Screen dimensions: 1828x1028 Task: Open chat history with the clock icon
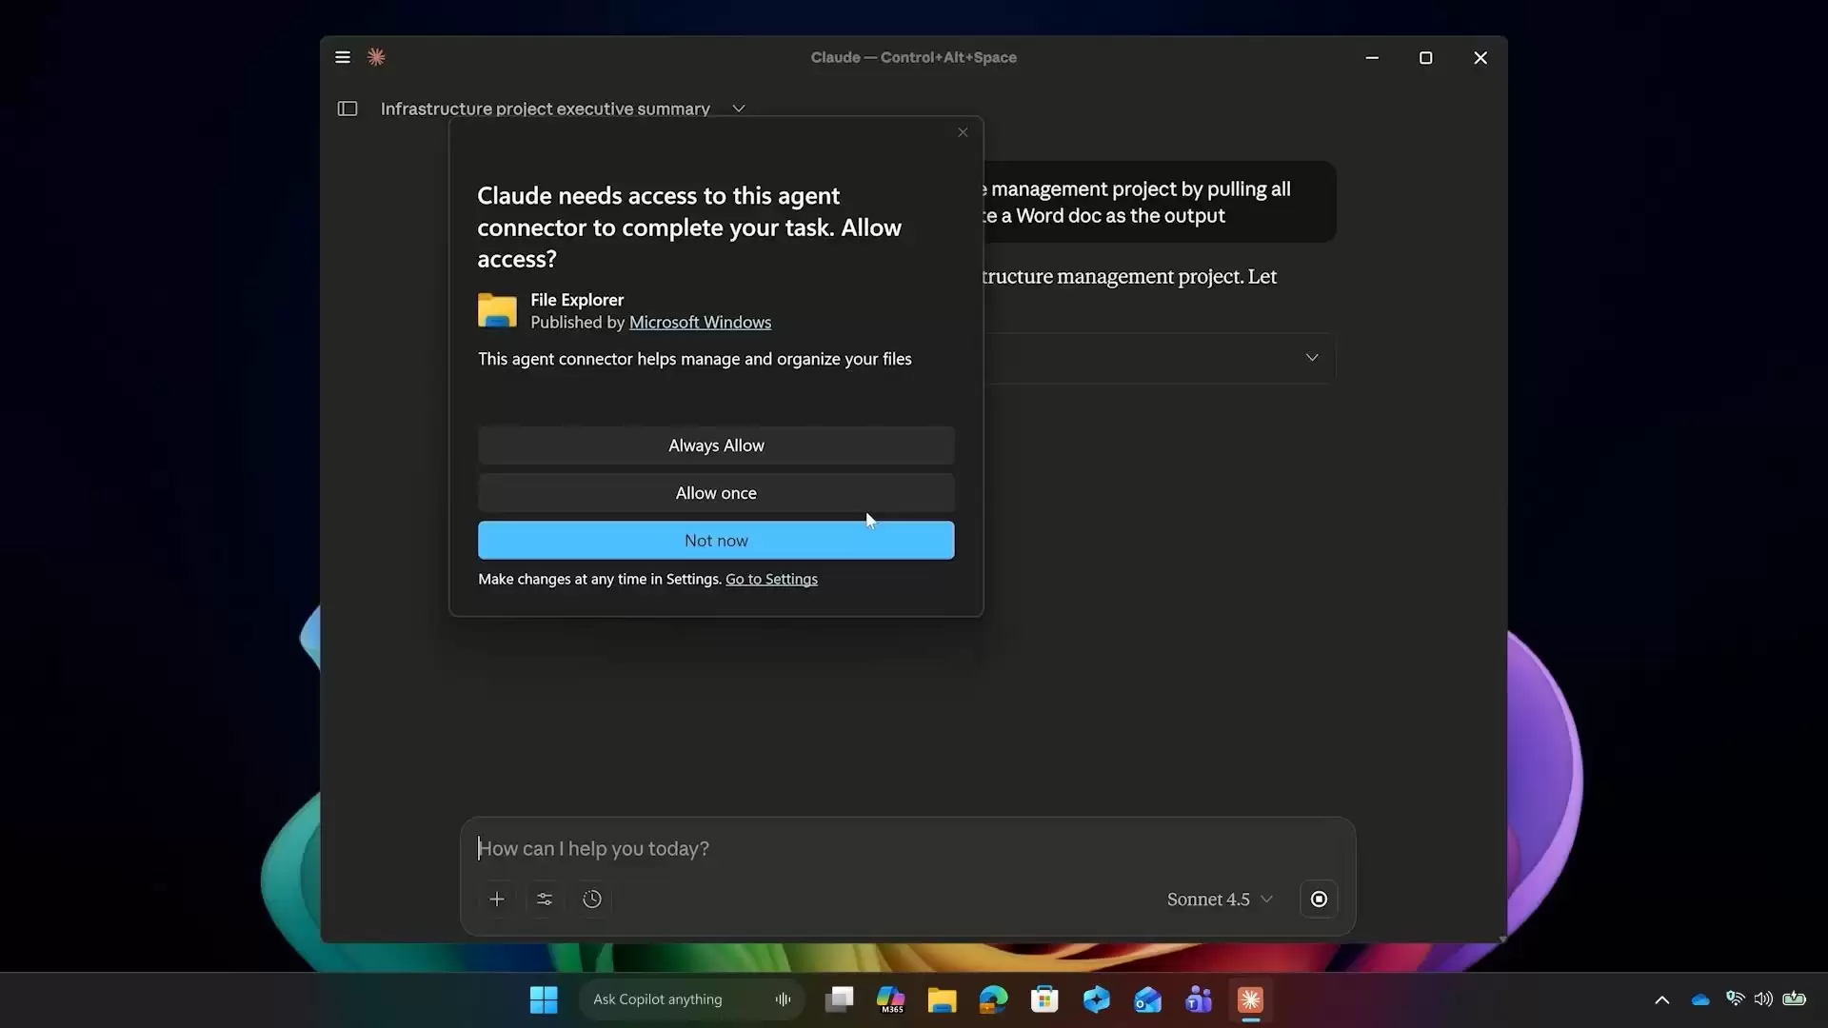coord(592,899)
